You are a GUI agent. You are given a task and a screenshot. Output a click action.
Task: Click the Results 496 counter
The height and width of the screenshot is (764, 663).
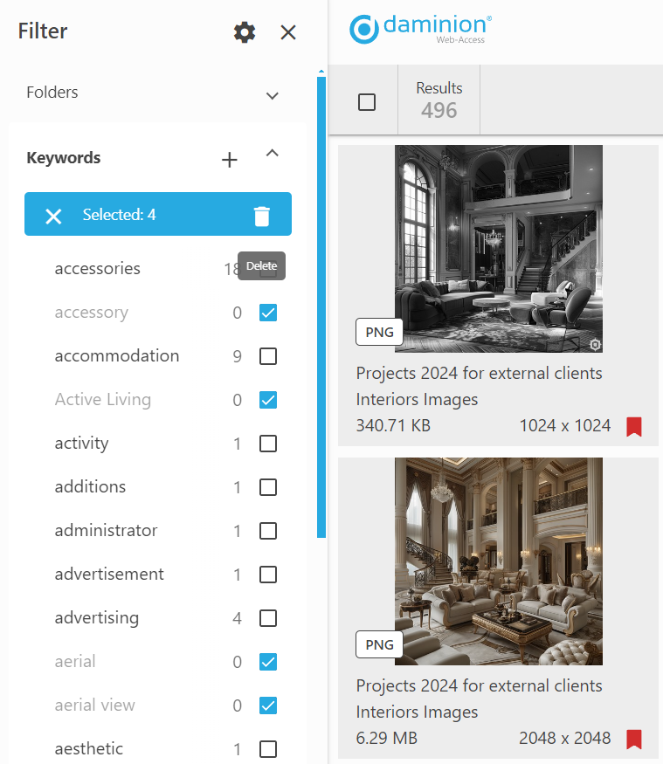click(439, 100)
